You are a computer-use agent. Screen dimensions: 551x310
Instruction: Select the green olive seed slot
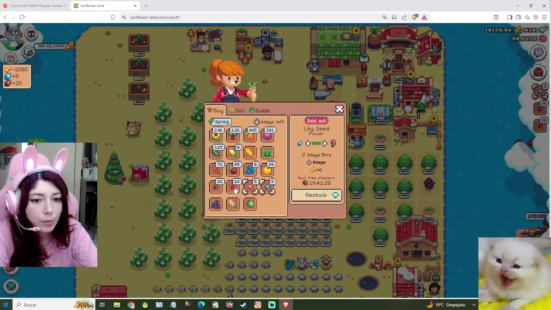(251, 204)
